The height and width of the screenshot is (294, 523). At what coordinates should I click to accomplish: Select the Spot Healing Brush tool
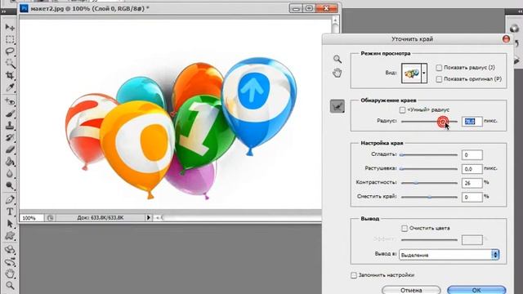[x=10, y=101]
